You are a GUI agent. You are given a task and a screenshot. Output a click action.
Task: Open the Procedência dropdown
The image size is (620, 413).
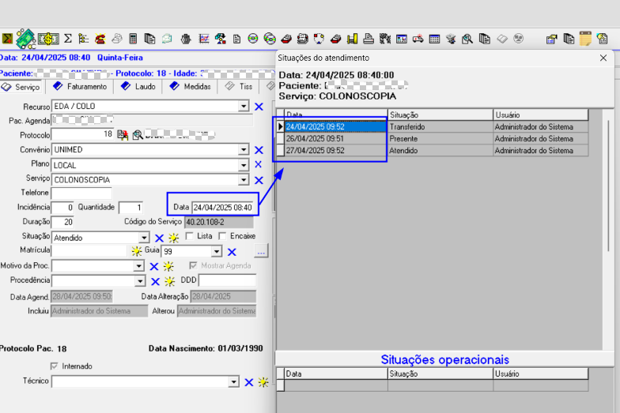click(140, 281)
